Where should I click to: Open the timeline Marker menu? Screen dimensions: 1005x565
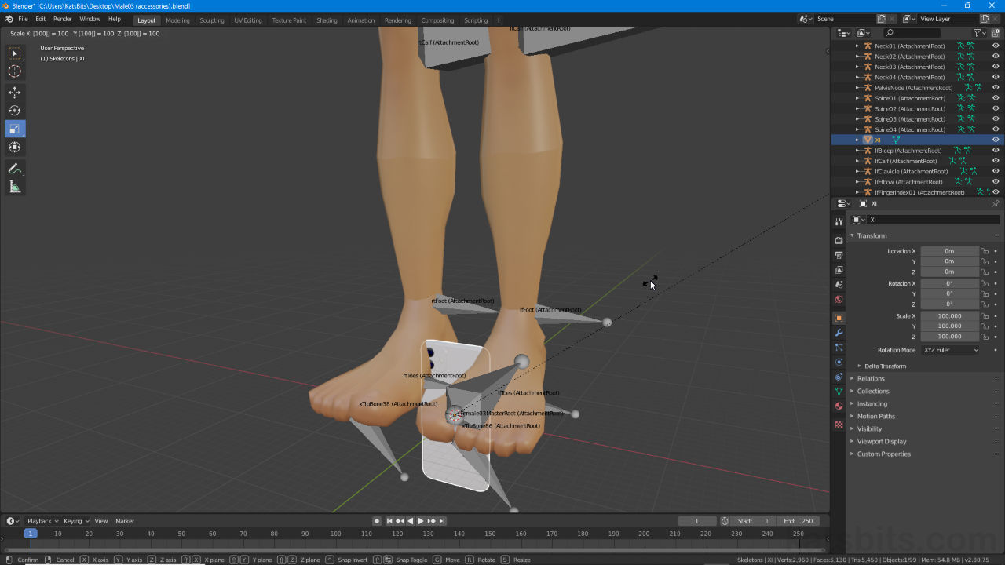click(x=125, y=521)
